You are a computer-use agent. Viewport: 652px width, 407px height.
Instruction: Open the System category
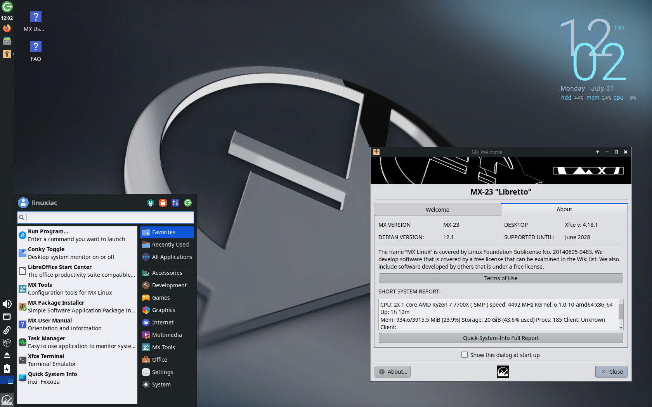[x=167, y=385]
